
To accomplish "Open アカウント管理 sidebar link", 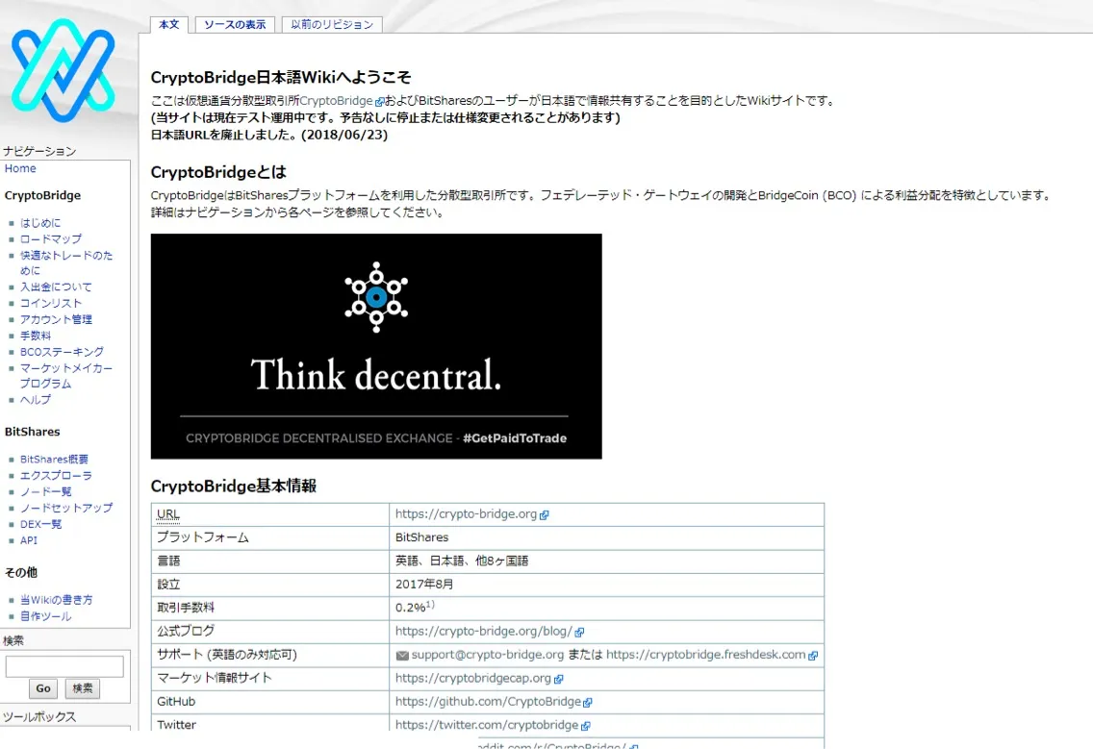I will click(56, 319).
